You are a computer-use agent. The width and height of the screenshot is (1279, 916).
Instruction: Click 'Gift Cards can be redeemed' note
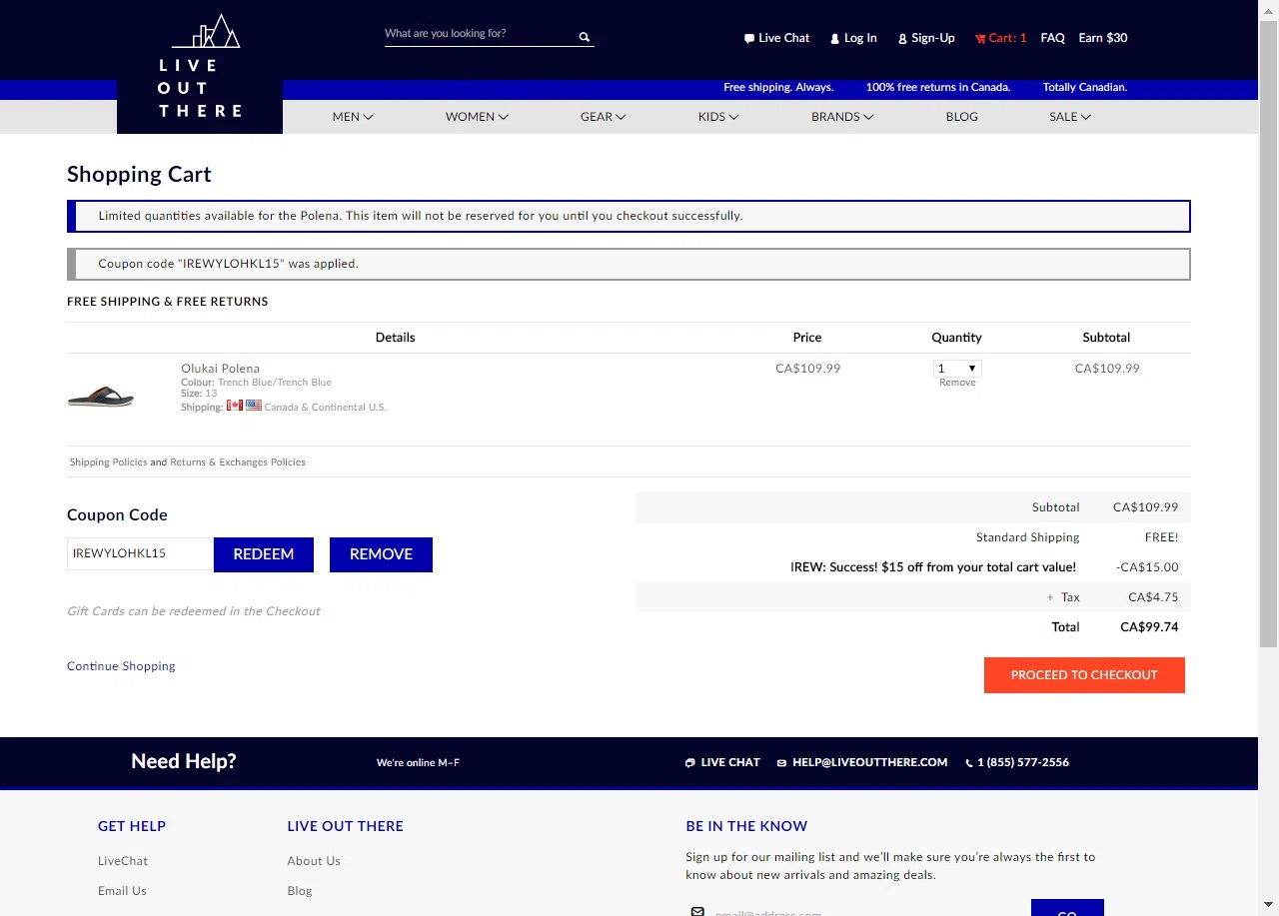coord(194,611)
